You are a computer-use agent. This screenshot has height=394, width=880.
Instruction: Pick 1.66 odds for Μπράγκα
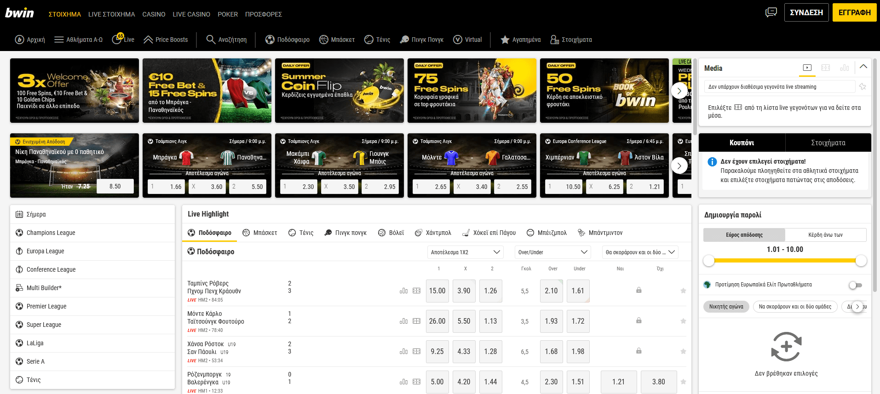[x=167, y=187]
